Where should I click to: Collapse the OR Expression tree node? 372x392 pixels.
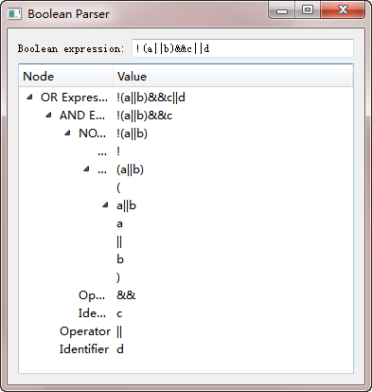click(x=29, y=98)
